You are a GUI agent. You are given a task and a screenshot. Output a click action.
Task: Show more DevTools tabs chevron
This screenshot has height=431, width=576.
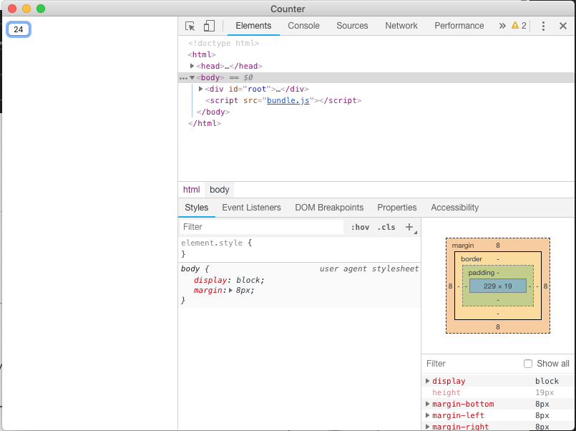pyautogui.click(x=502, y=26)
